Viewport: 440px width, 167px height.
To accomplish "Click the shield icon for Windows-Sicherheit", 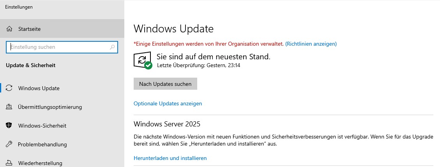I will [10, 126].
